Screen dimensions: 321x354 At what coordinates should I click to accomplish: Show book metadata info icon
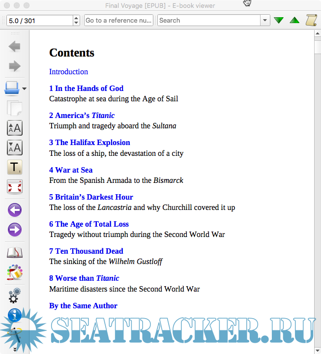15,315
